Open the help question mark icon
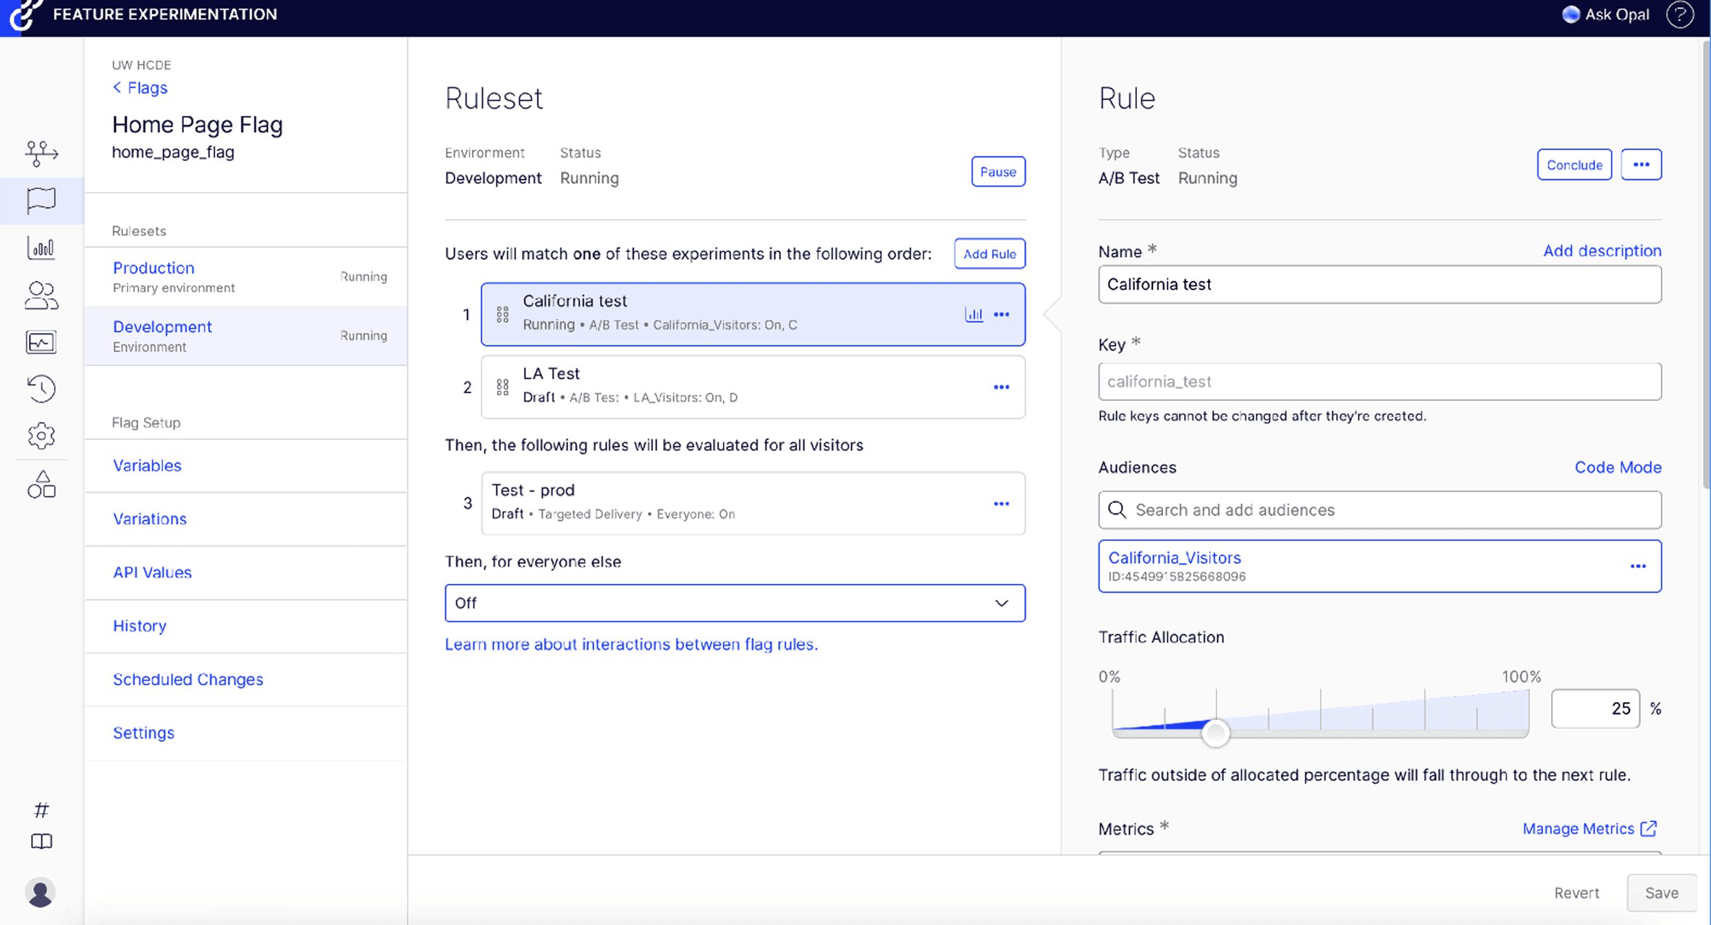The image size is (1711, 925). pos(1679,14)
